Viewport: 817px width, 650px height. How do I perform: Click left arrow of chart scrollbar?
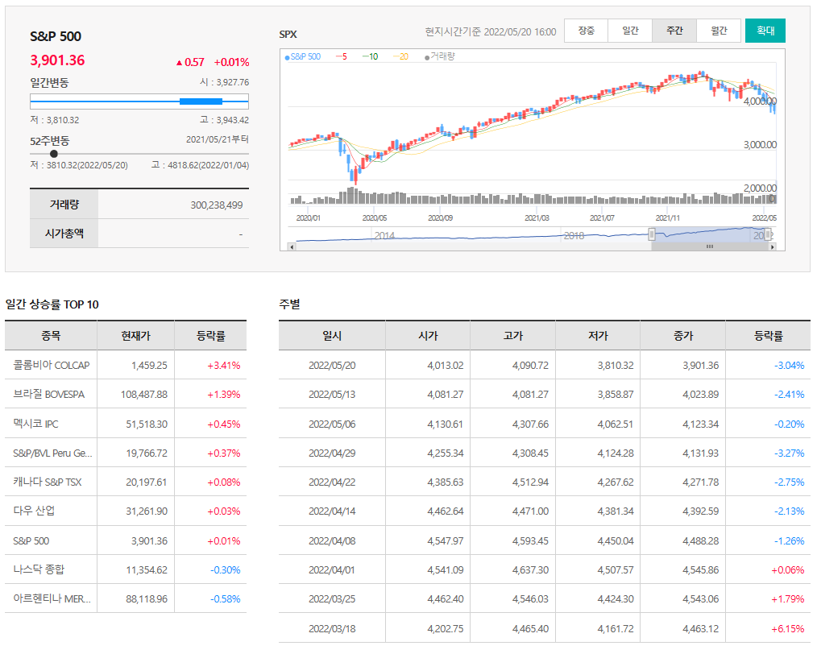[292, 247]
